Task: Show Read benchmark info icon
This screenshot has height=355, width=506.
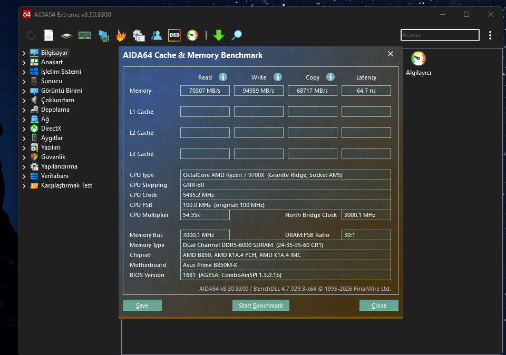Action: click(223, 77)
